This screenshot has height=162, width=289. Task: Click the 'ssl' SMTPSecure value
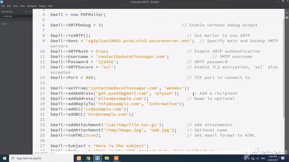(x=107, y=67)
